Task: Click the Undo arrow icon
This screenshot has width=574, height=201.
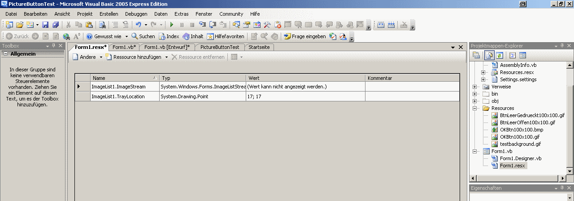Action: 139,25
